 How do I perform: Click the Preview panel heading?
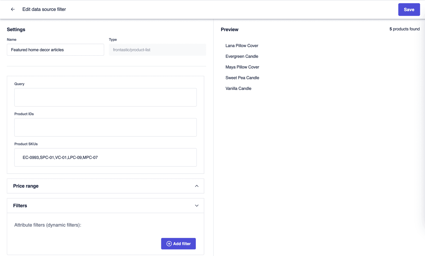229,29
